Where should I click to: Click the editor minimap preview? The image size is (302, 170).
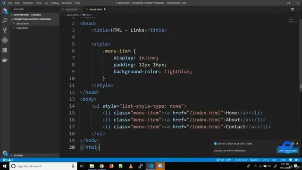[x=293, y=20]
